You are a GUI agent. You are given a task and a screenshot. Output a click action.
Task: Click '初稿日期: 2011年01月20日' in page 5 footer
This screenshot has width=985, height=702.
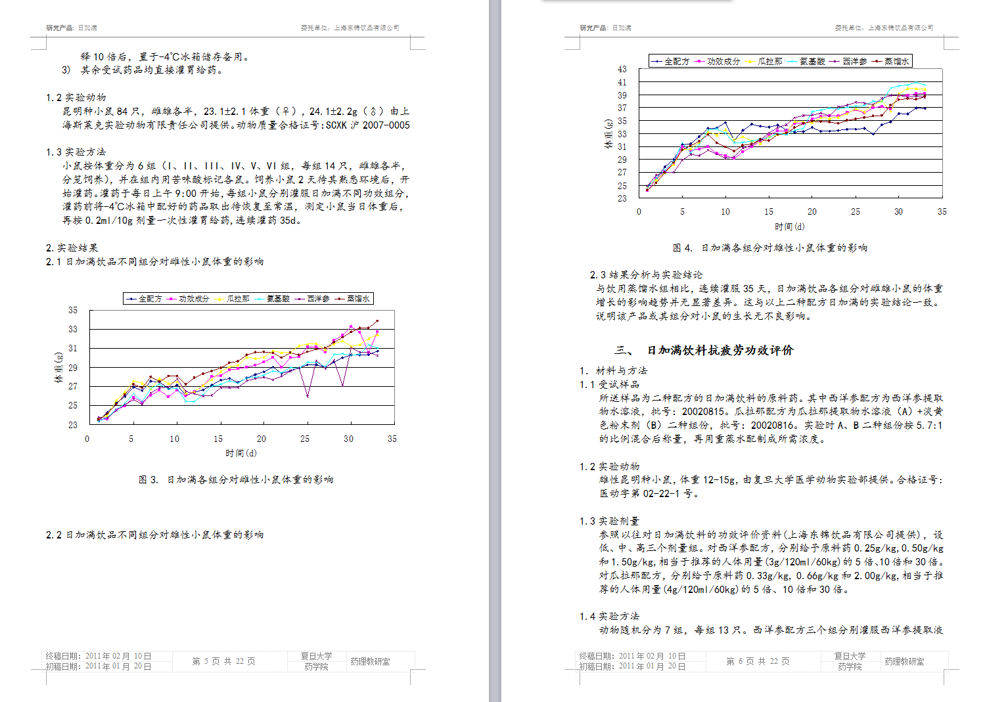pos(99,667)
